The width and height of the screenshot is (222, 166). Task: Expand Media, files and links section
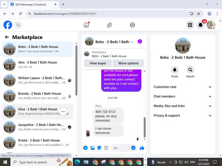pos(182,106)
